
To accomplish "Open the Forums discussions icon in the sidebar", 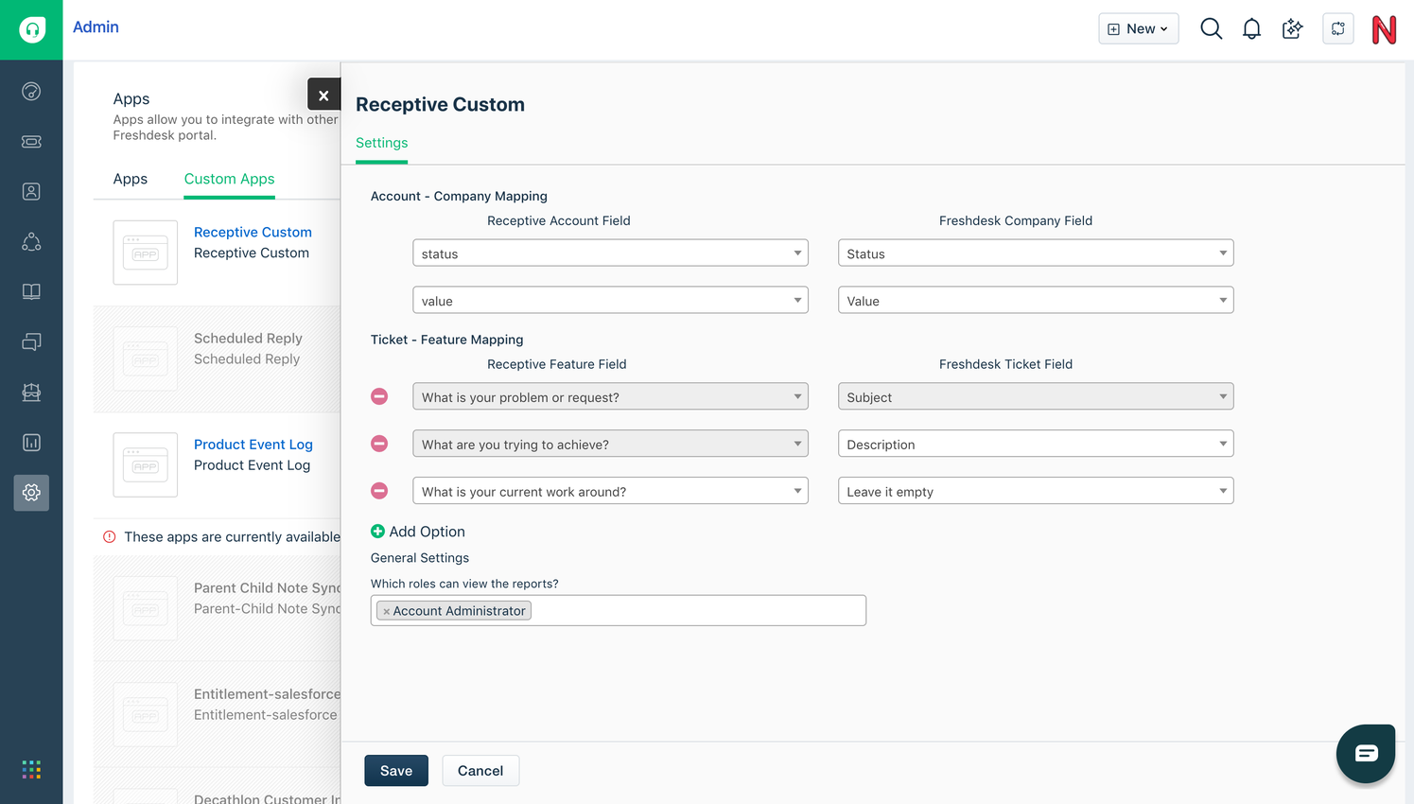I will click(x=31, y=341).
